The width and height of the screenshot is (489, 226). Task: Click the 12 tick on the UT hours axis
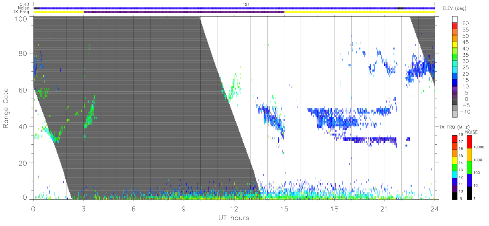[x=234, y=208]
